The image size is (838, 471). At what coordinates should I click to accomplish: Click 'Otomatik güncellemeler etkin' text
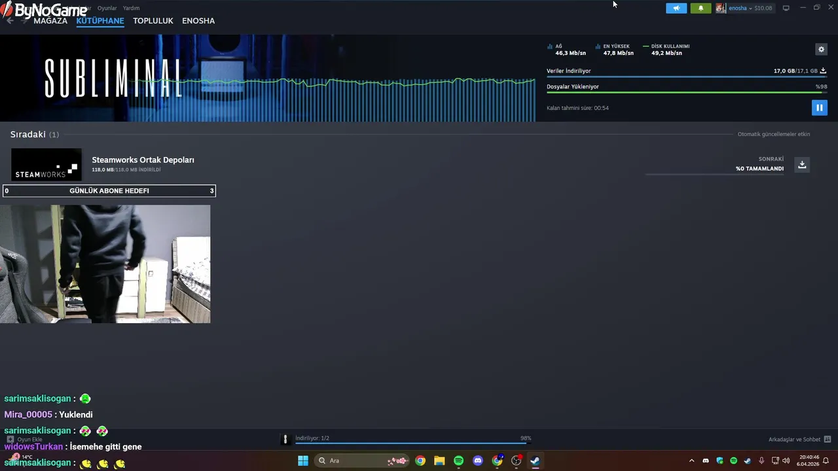coord(774,134)
